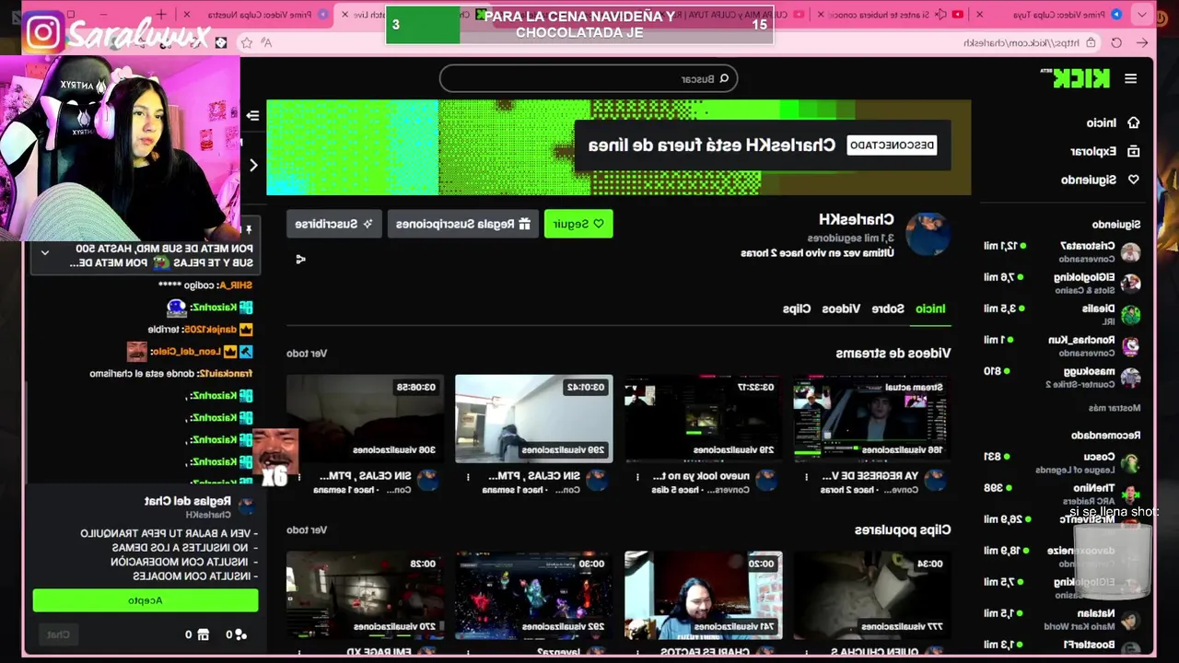Click the chevron arrow beside the green banner
Viewport: 1179px width, 663px height.
point(253,166)
